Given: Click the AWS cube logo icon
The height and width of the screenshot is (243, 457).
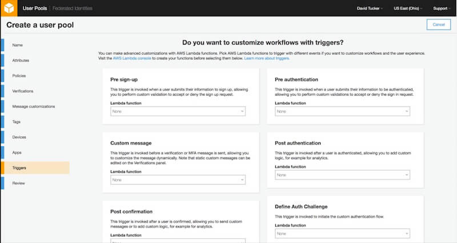Looking at the screenshot, I should pyautogui.click(x=10, y=9).
